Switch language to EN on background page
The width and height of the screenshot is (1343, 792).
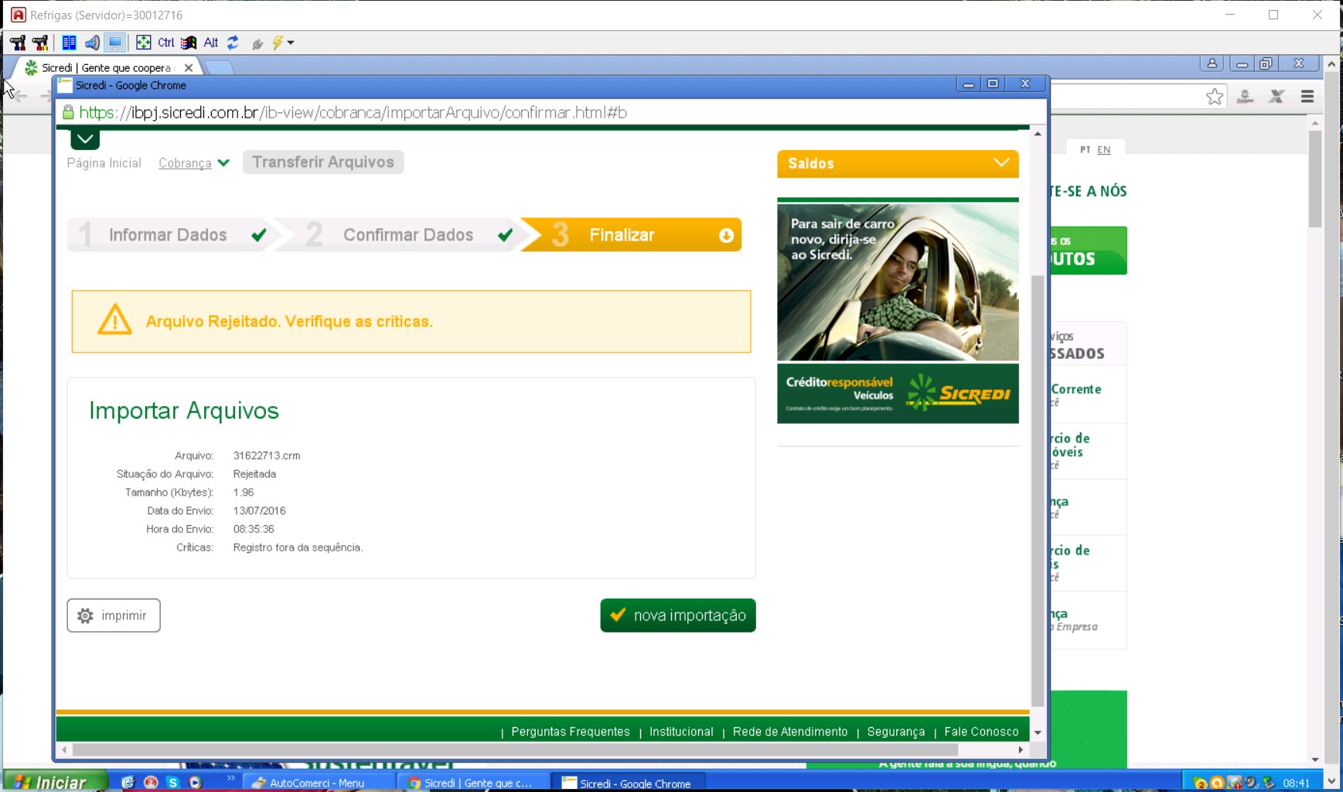(x=1104, y=150)
